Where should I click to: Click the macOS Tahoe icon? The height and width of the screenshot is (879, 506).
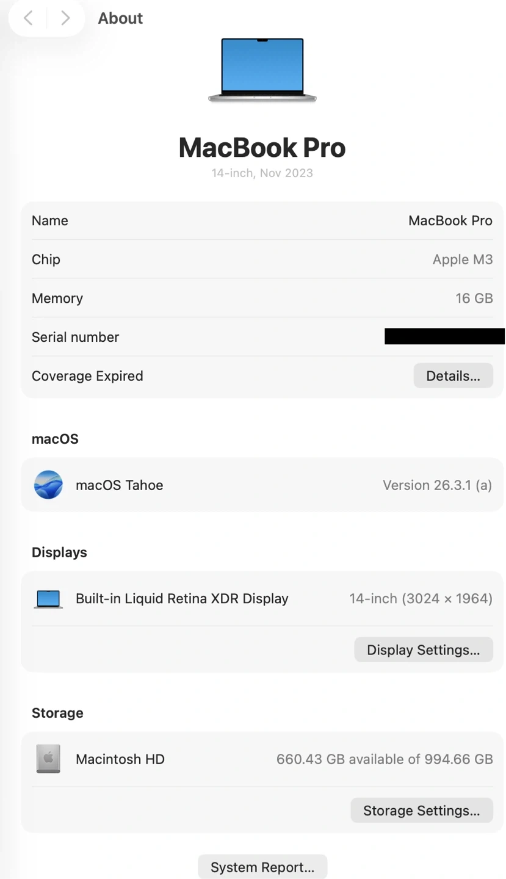(48, 485)
